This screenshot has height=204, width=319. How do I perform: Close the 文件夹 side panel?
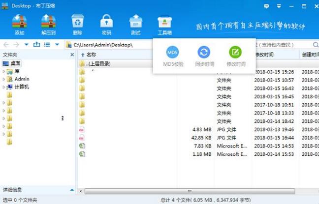coord(72,55)
